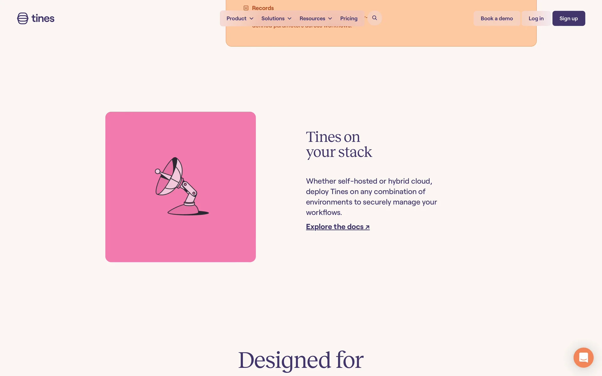602x376 pixels.
Task: Expand the Resources menu chevron
Action: click(330, 19)
